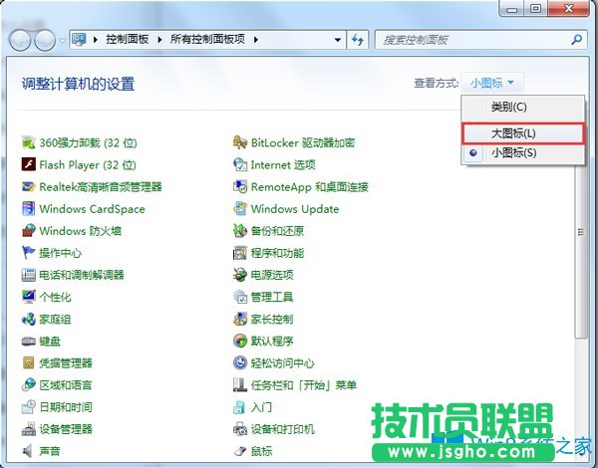
Task: Click the 管理工具 gear icon
Action: [x=240, y=297]
